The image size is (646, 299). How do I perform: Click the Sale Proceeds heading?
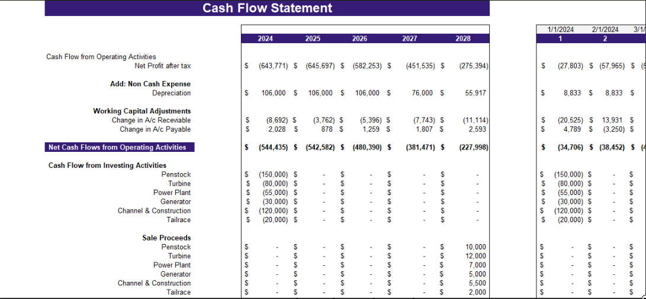click(166, 238)
